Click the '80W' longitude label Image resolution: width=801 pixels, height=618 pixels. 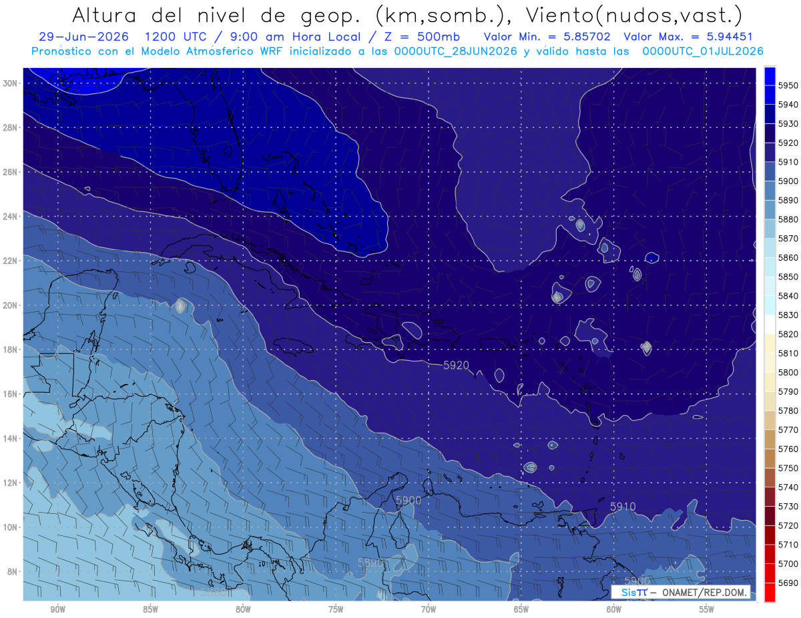[243, 609]
